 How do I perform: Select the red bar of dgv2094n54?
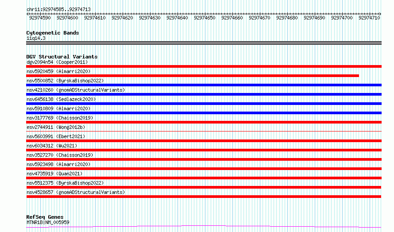(x=204, y=66)
